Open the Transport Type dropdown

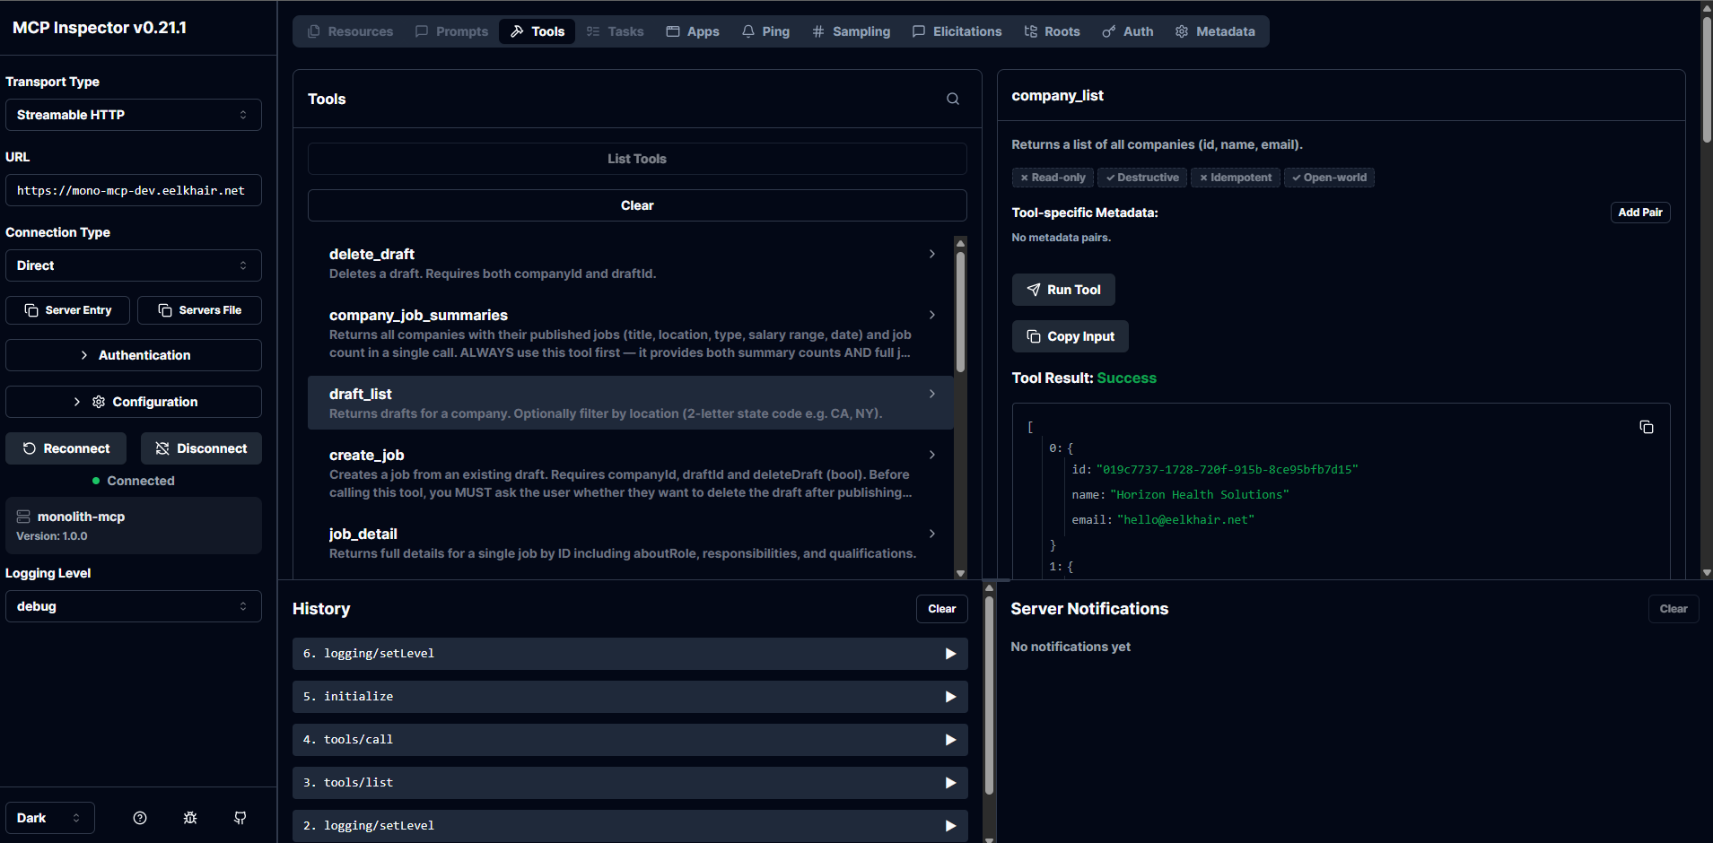(x=133, y=115)
